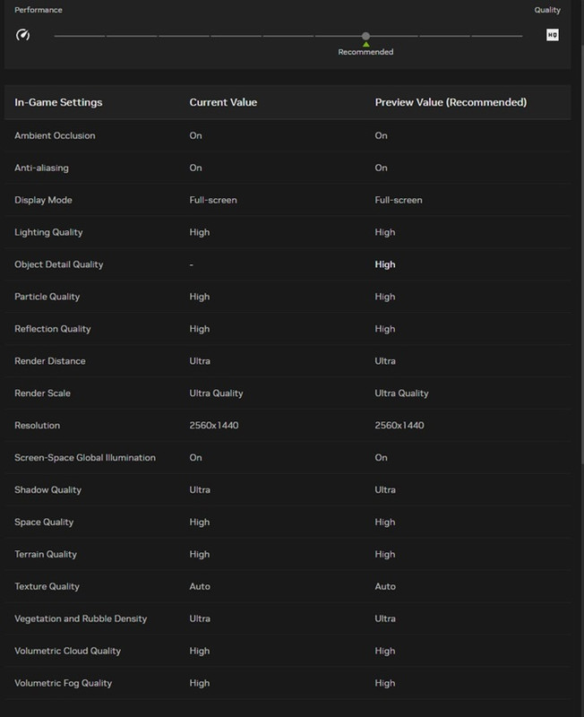Image resolution: width=584 pixels, height=717 pixels.
Task: Click the Performance speedometer icon
Action: [23, 35]
